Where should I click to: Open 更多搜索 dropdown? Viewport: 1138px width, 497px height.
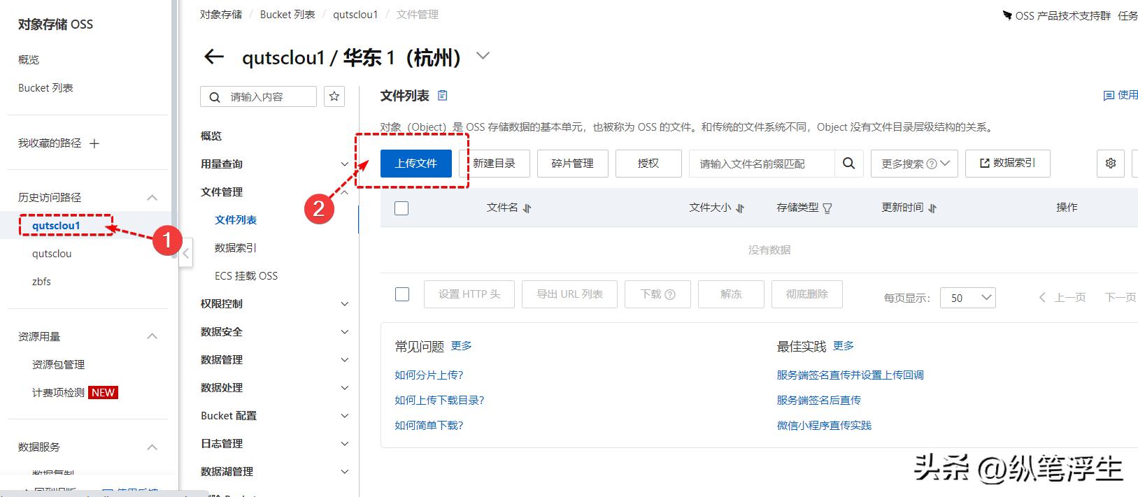click(914, 164)
